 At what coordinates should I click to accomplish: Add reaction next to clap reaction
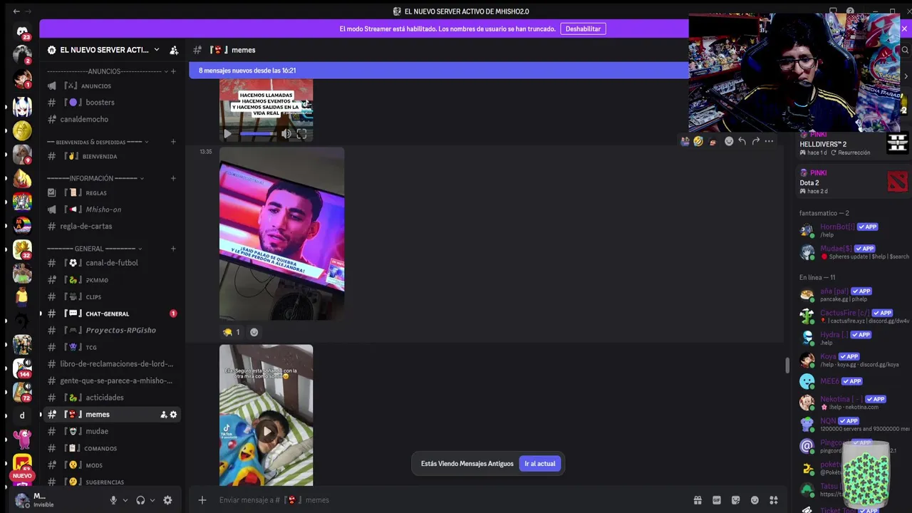254,332
